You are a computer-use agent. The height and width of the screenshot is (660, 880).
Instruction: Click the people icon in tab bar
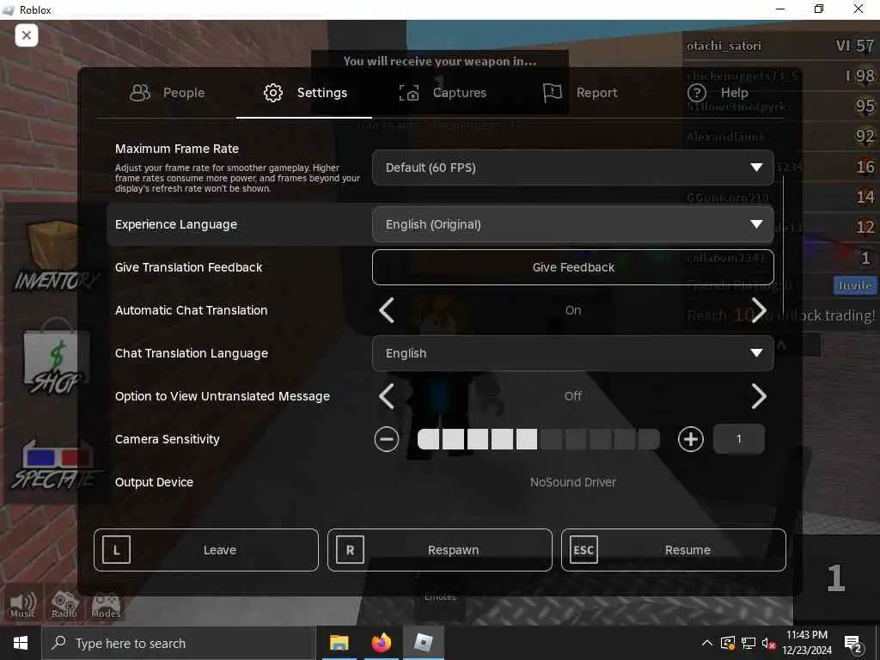pos(140,93)
